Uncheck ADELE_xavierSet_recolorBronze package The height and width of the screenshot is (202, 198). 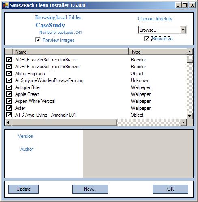tap(9, 67)
